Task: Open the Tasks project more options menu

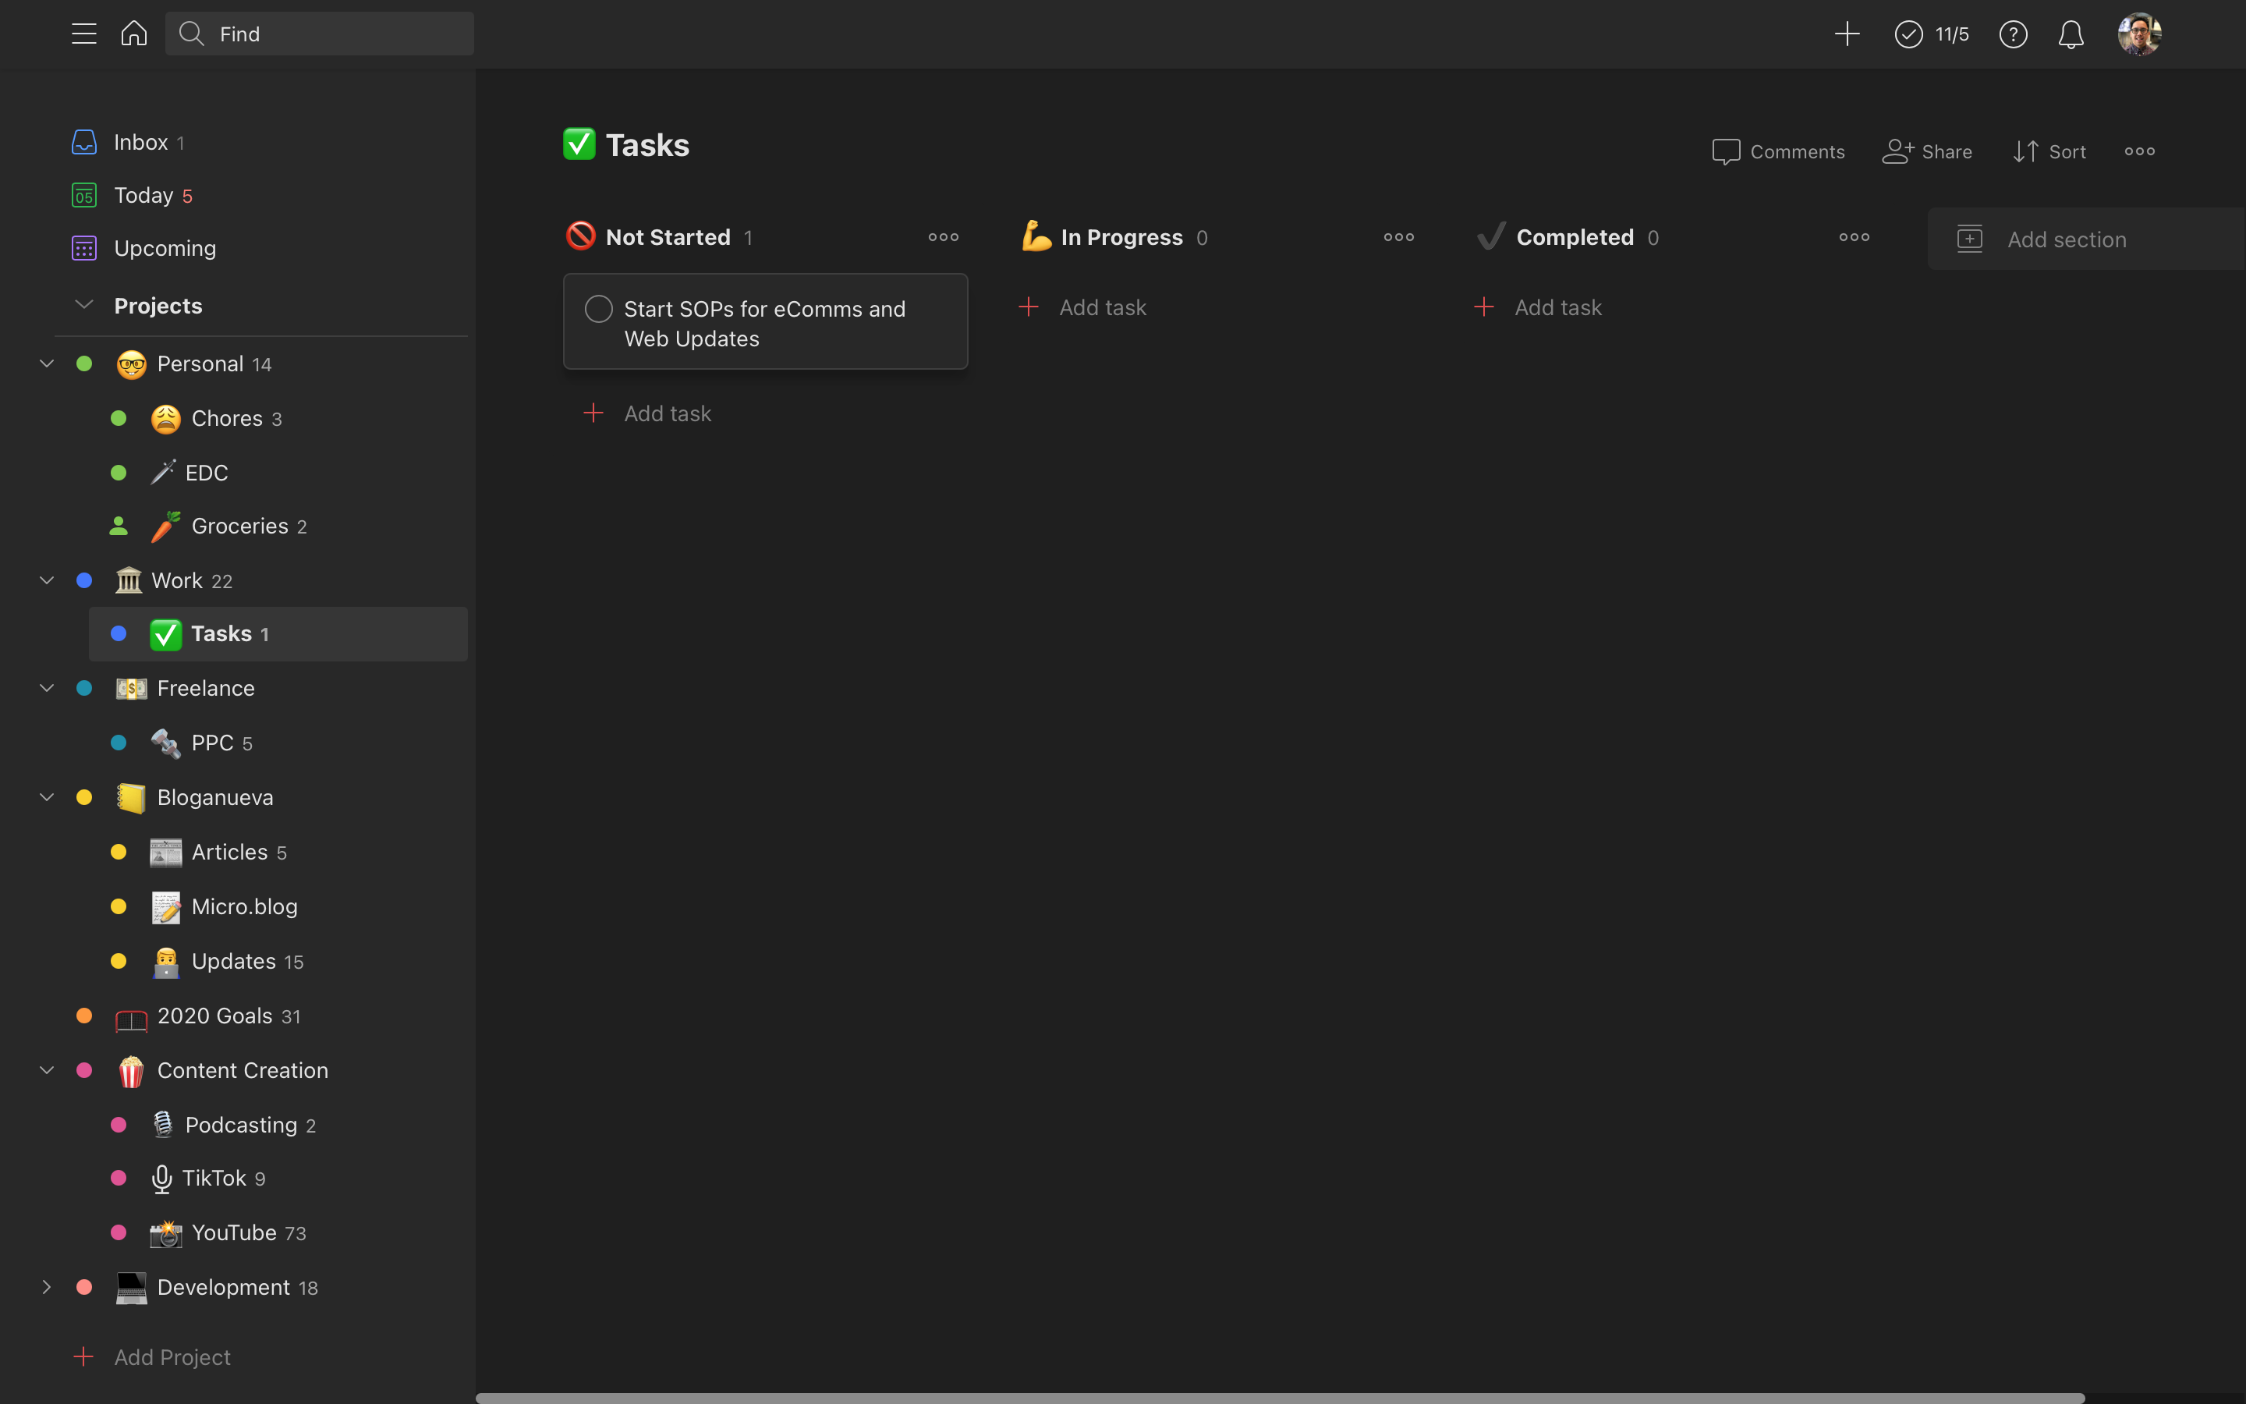Action: (2139, 151)
